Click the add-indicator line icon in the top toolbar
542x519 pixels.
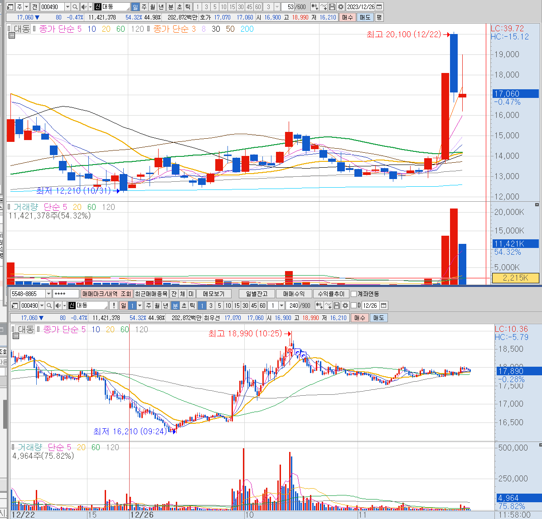pyautogui.click(x=324, y=7)
